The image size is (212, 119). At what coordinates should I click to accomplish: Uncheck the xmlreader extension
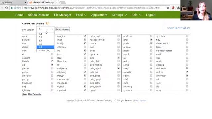coord(187,68)
